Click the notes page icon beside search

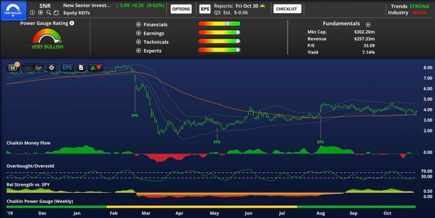coord(56,13)
